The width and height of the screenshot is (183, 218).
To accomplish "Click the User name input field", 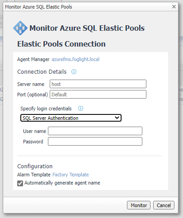I will 95,131.
